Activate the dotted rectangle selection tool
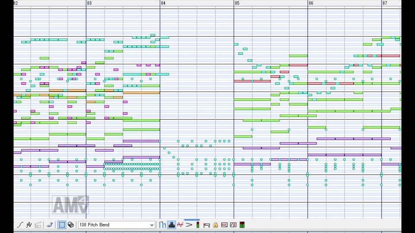This screenshot has width=415, height=233. tap(62, 225)
